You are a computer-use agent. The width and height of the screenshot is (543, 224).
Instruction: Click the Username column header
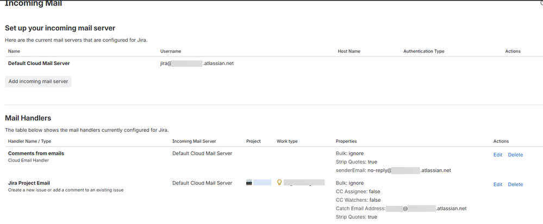[170, 52]
